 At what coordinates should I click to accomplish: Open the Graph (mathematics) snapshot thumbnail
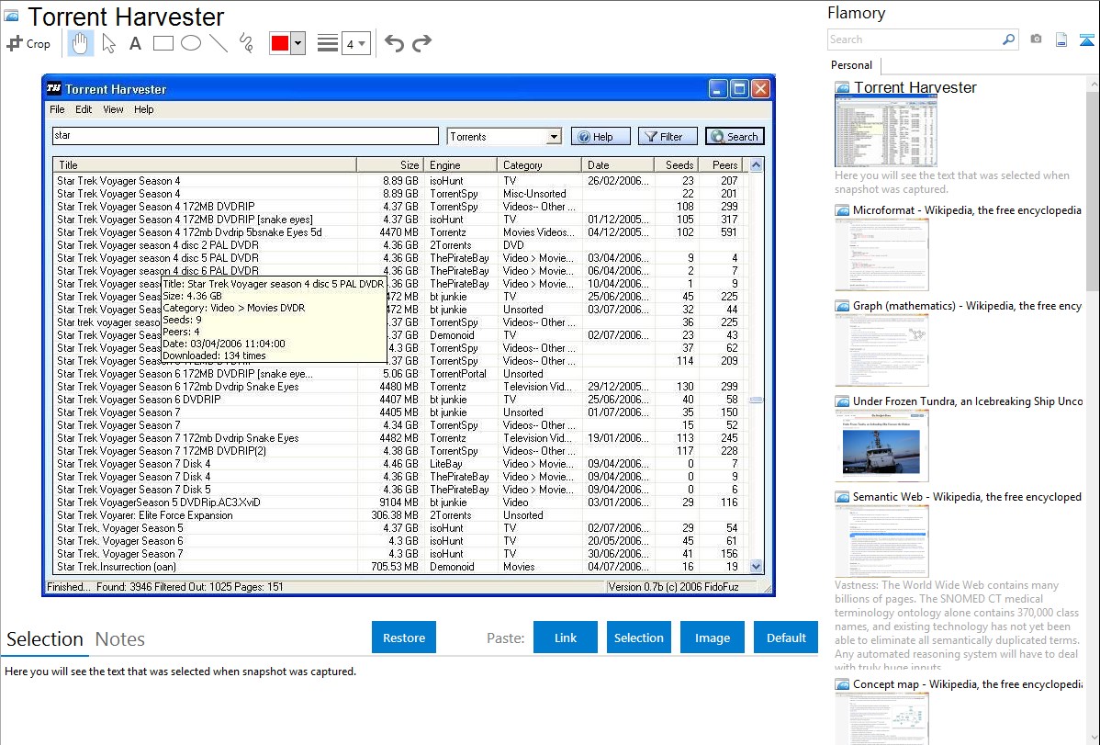(x=881, y=350)
